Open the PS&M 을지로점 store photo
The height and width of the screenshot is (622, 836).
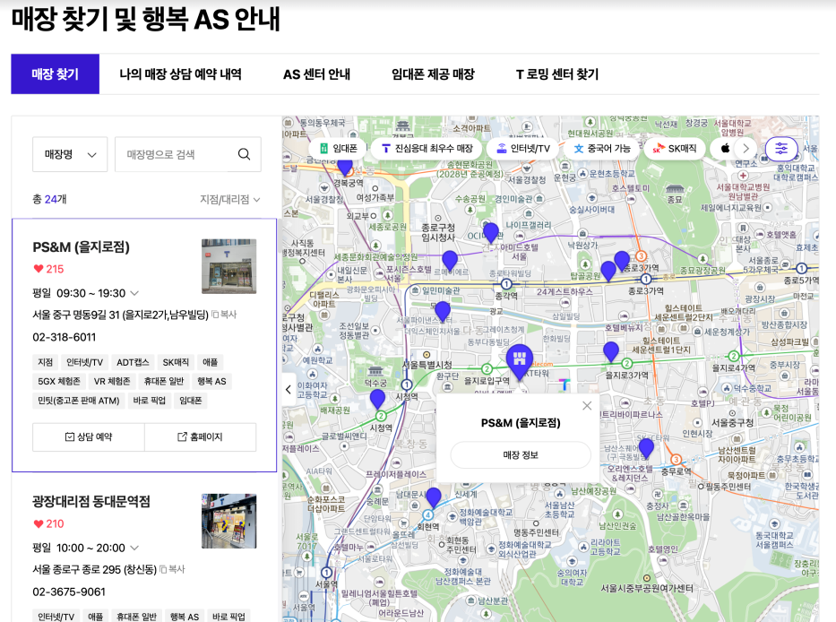click(228, 266)
